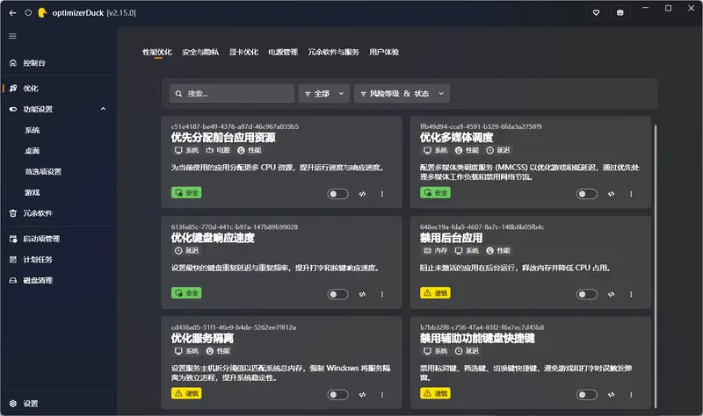View code icon for 优化服务隔离
The height and width of the screenshot is (416, 703).
coord(362,395)
